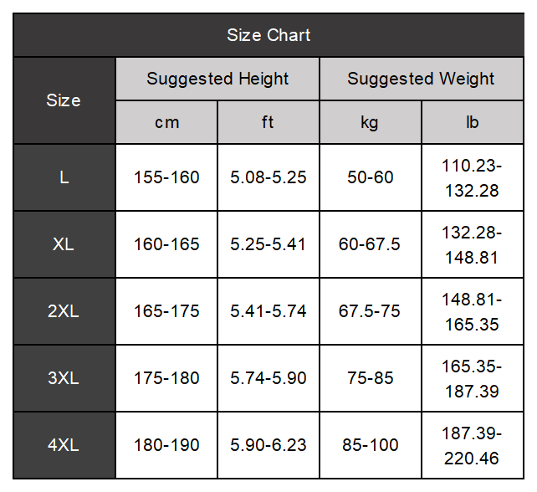Click the Size Chart title header
Viewport: 537px width, 492px height.
coord(268,35)
